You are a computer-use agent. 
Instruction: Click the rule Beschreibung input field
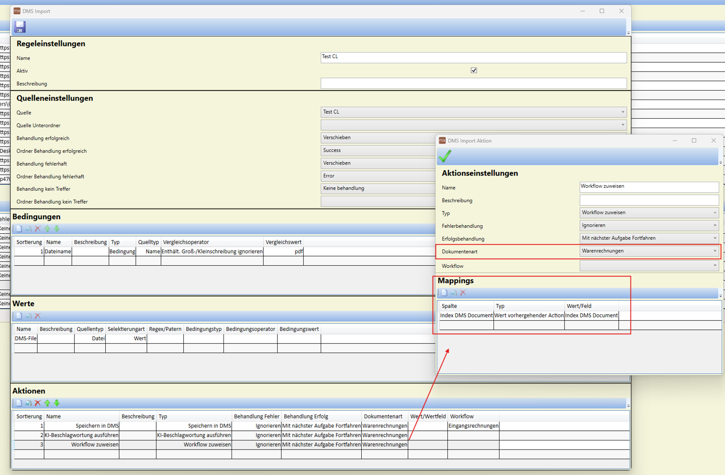473,83
